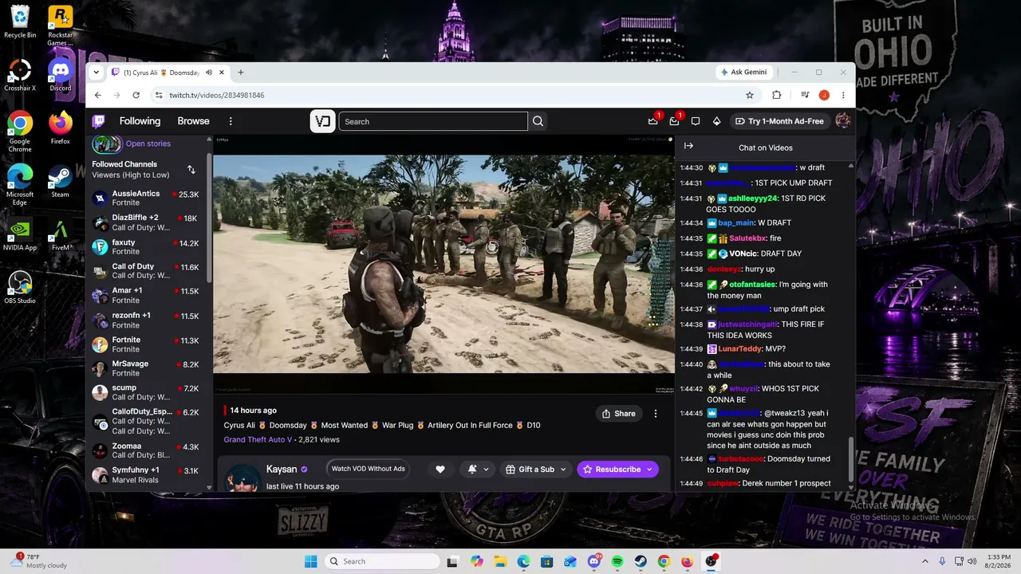Screen dimensions: 1021x574
Task: Click the chat panel scrollbar
Action: [851, 458]
